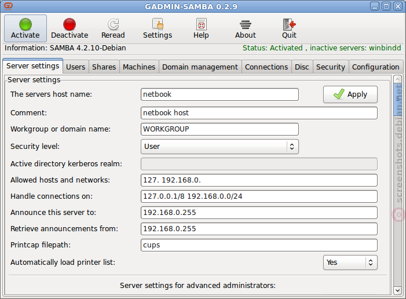Switch to the Server settings tab
The width and height of the screenshot is (406, 299).
33,66
